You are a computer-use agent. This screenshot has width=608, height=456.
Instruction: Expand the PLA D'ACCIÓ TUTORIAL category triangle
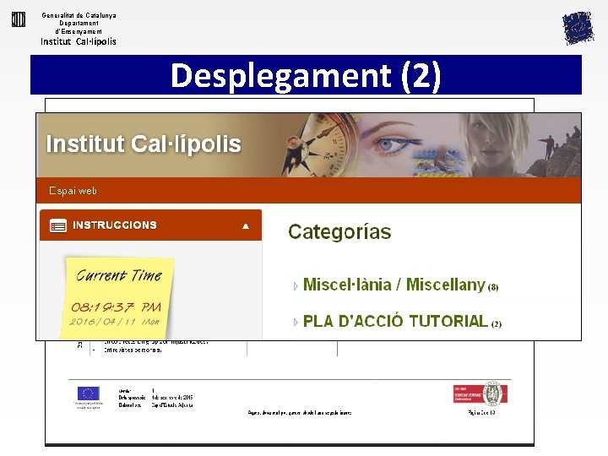pyautogui.click(x=296, y=323)
